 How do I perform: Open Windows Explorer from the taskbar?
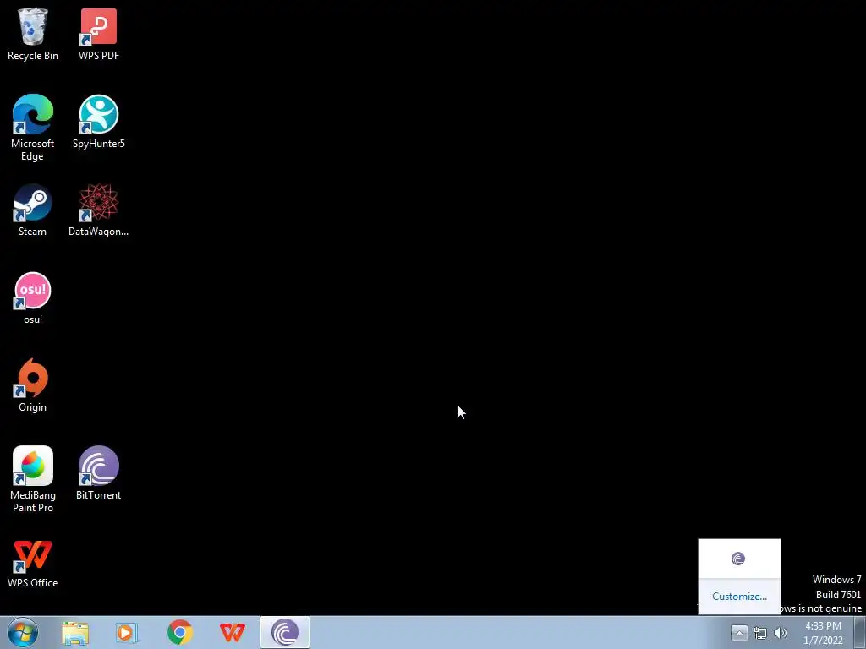[x=75, y=633]
